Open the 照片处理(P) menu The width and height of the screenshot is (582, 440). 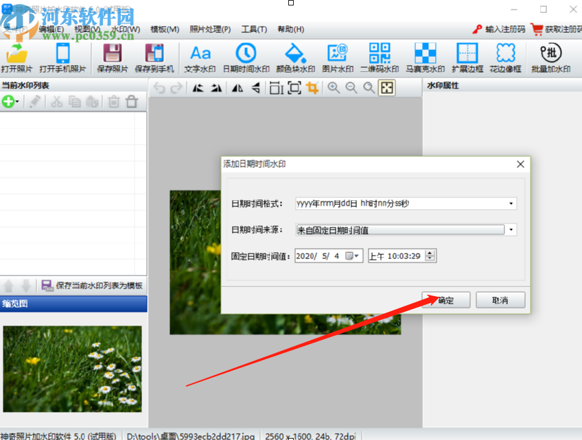[210, 29]
